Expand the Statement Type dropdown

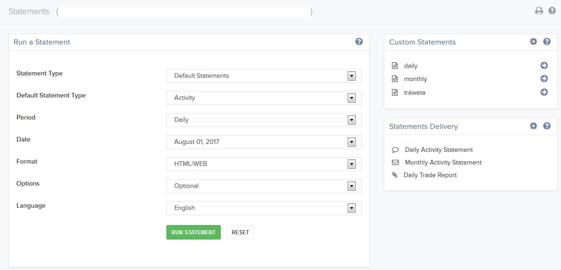coord(264,76)
